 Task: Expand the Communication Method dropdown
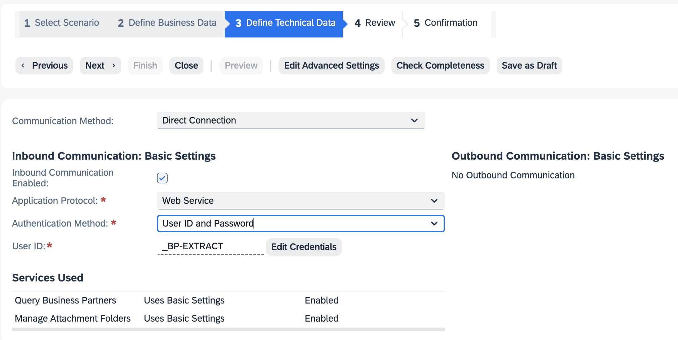pyautogui.click(x=414, y=120)
